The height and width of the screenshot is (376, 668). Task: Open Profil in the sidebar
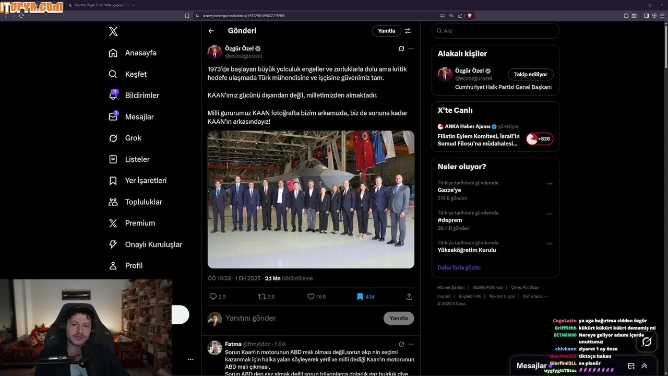(x=126, y=266)
